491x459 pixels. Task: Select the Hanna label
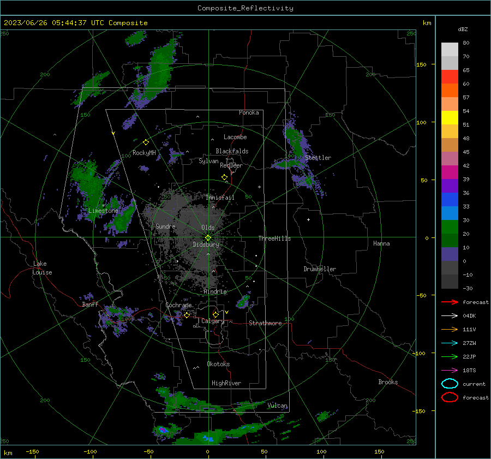click(381, 243)
